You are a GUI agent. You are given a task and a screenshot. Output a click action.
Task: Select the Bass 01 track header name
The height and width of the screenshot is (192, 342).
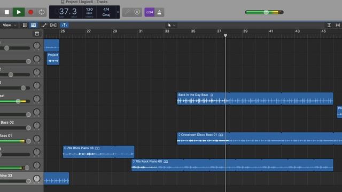(x=6, y=135)
